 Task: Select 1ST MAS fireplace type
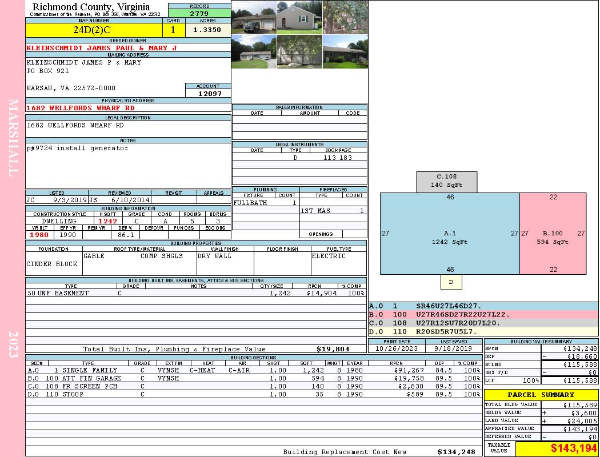click(315, 211)
